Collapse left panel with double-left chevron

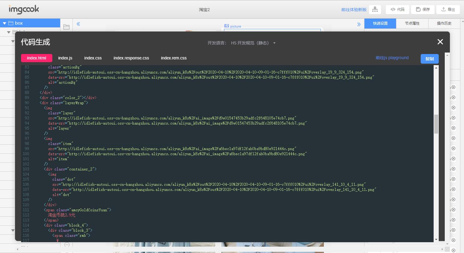[x=78, y=24]
